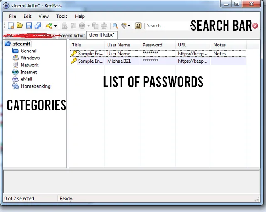Expand the Open URL dropdown arrow
The image size is (266, 212).
[x=89, y=26]
